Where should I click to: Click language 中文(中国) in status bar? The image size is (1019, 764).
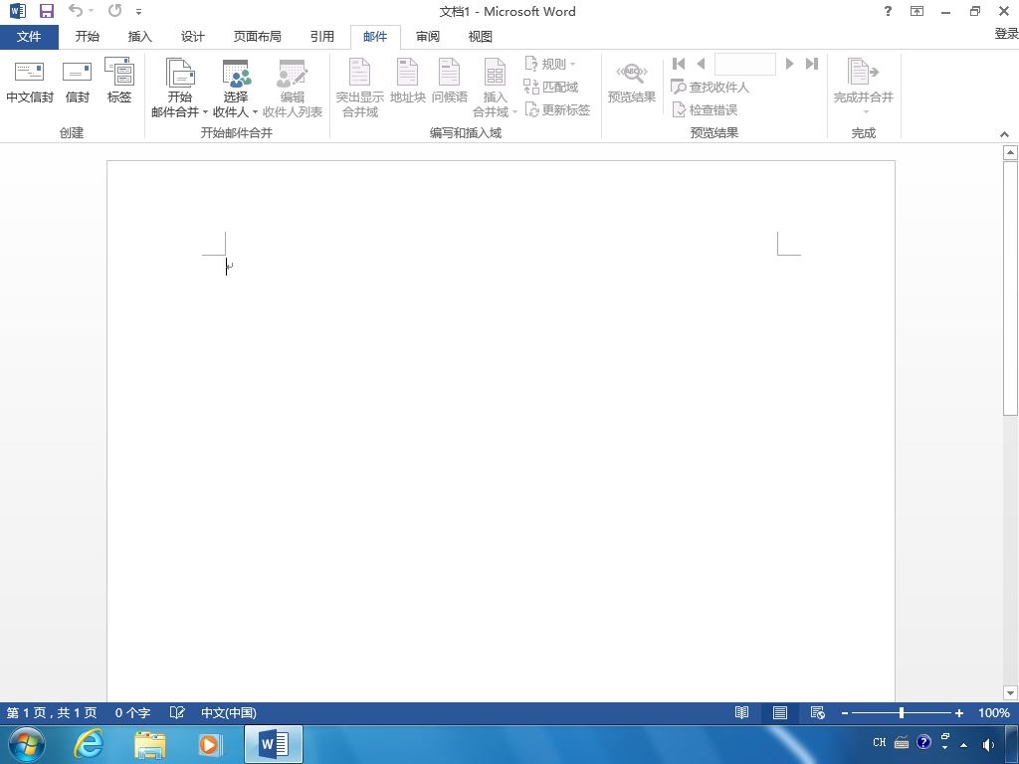pyautogui.click(x=229, y=712)
